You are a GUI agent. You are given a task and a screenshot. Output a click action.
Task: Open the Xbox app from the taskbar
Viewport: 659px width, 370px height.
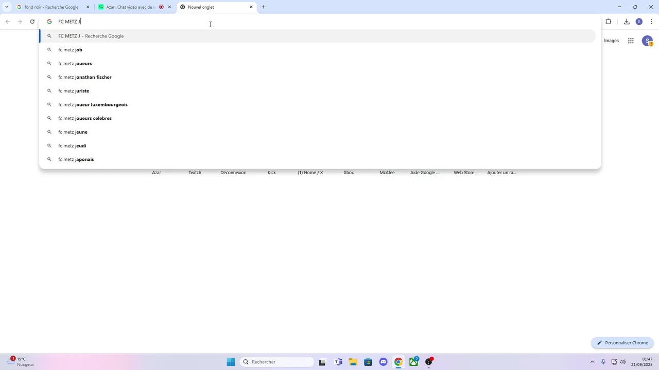(x=414, y=362)
